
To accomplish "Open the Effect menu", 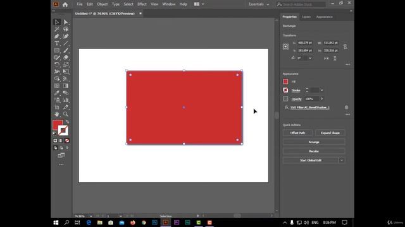I will click(x=142, y=4).
